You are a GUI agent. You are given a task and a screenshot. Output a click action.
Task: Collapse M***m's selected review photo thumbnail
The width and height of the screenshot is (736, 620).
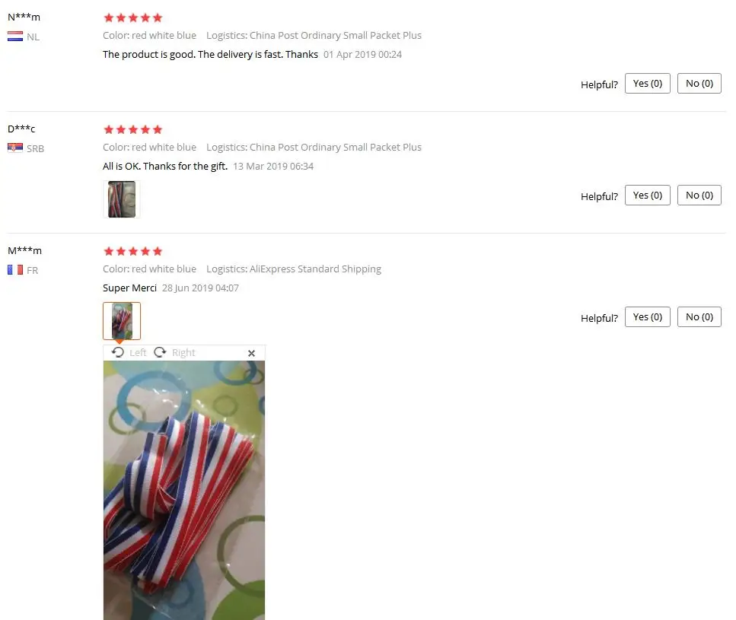(122, 321)
